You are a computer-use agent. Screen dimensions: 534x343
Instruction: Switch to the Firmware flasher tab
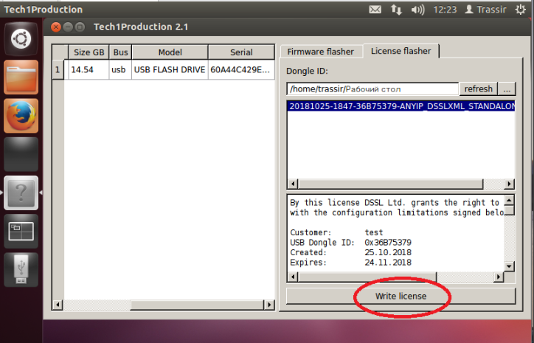point(320,52)
